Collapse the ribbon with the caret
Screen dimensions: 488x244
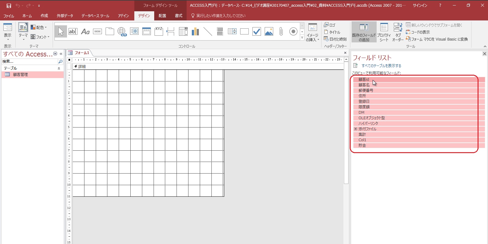tap(485, 46)
